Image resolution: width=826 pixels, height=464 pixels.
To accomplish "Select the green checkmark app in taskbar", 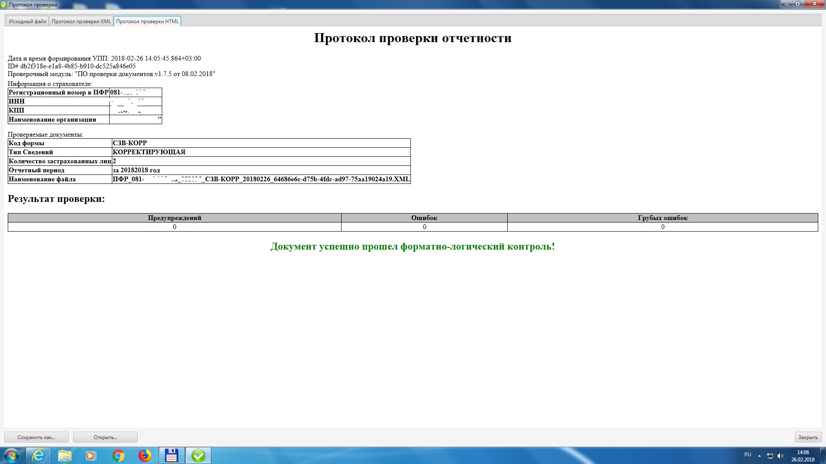I will tap(198, 455).
